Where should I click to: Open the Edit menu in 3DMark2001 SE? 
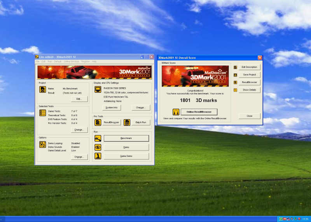44,62
